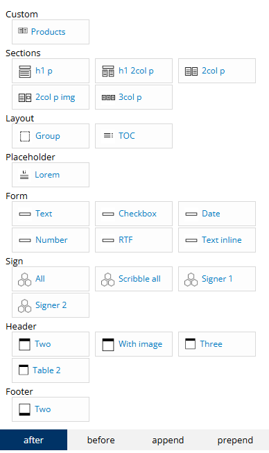Click the footer Two icon
The image size is (269, 453).
point(24,410)
